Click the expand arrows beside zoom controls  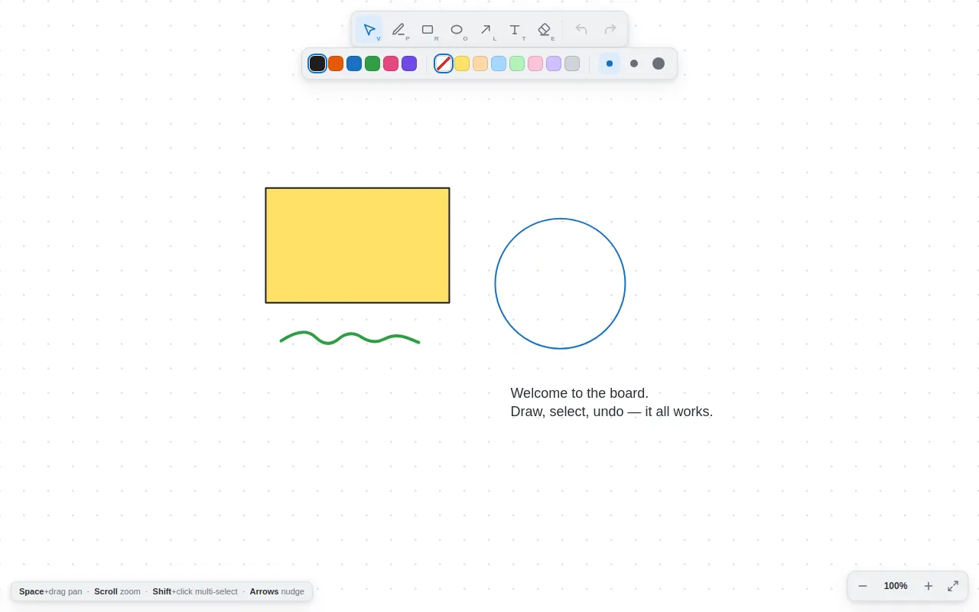pyautogui.click(x=953, y=586)
